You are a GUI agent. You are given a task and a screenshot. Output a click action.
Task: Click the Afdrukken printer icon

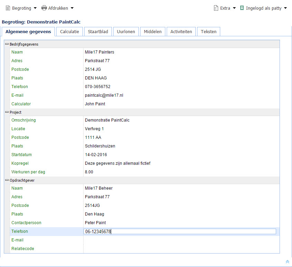(x=44, y=8)
